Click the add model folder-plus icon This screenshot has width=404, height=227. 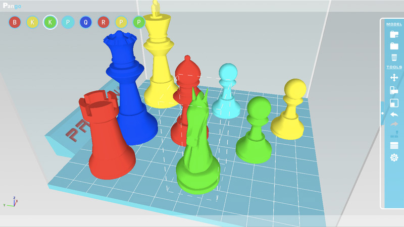pos(394,34)
